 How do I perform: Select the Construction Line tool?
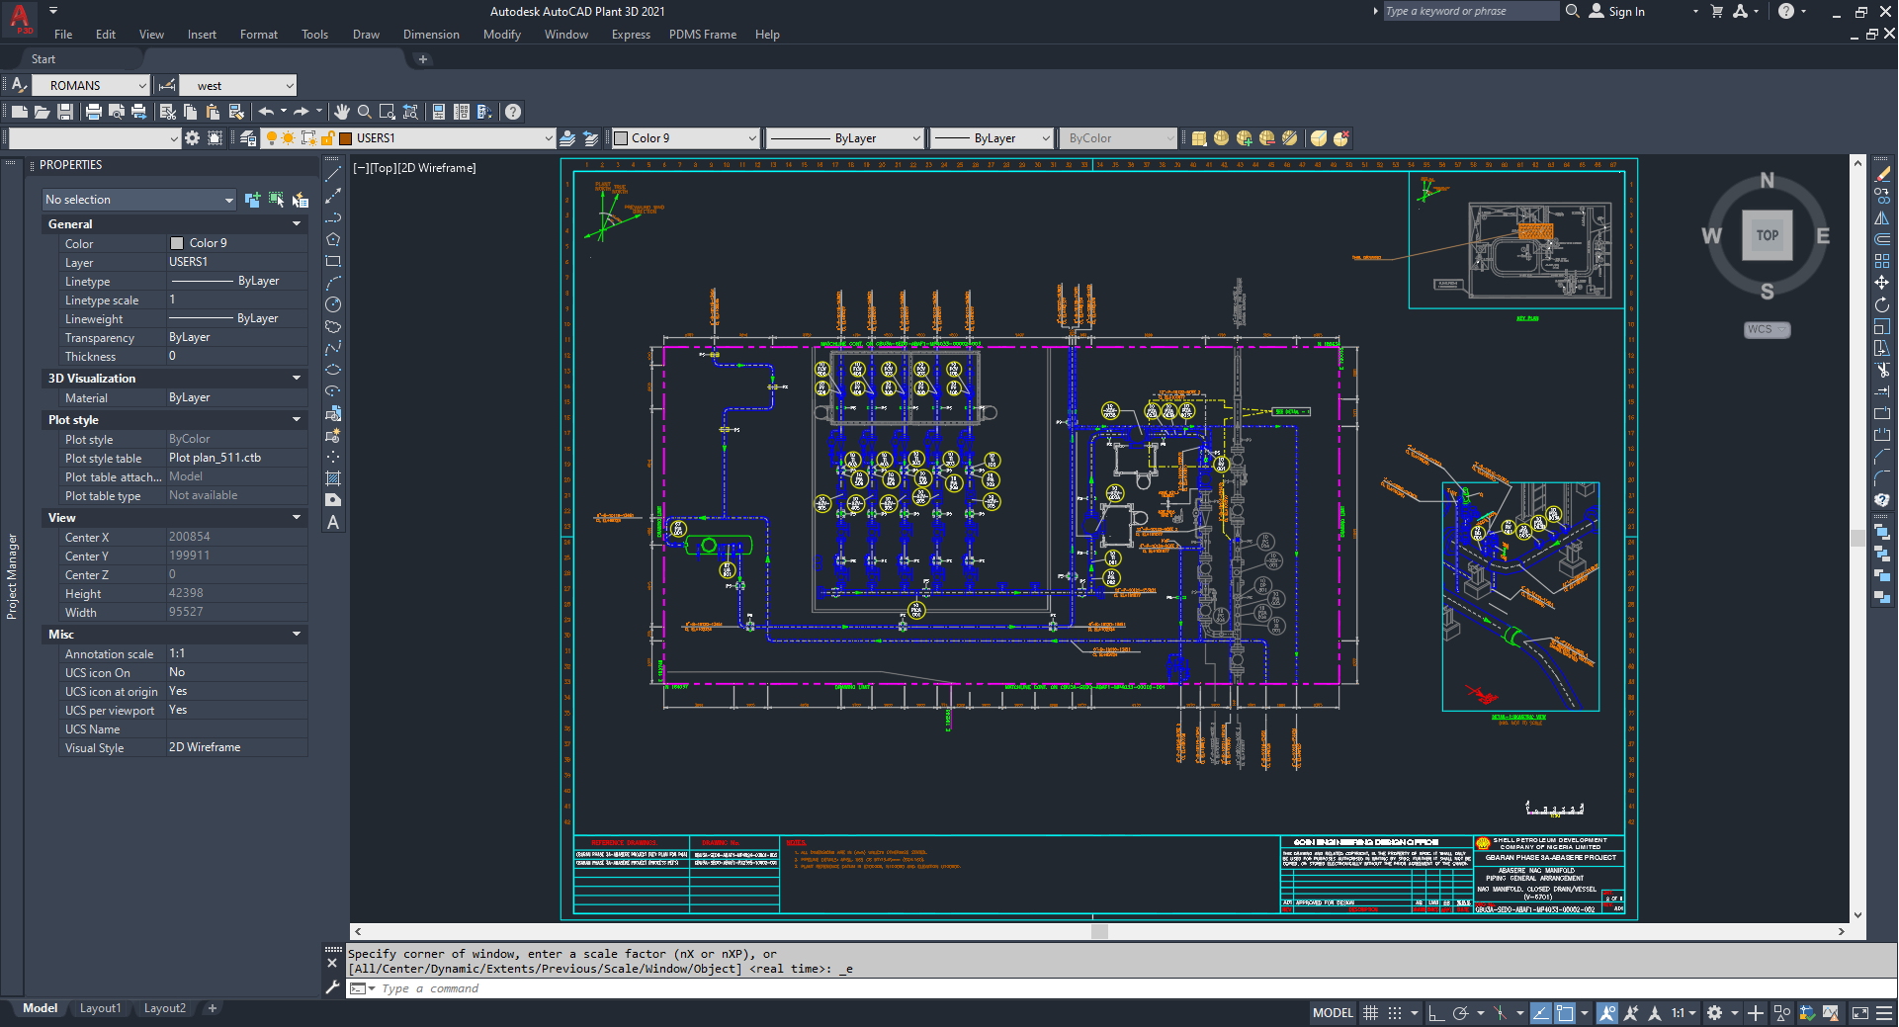click(333, 197)
